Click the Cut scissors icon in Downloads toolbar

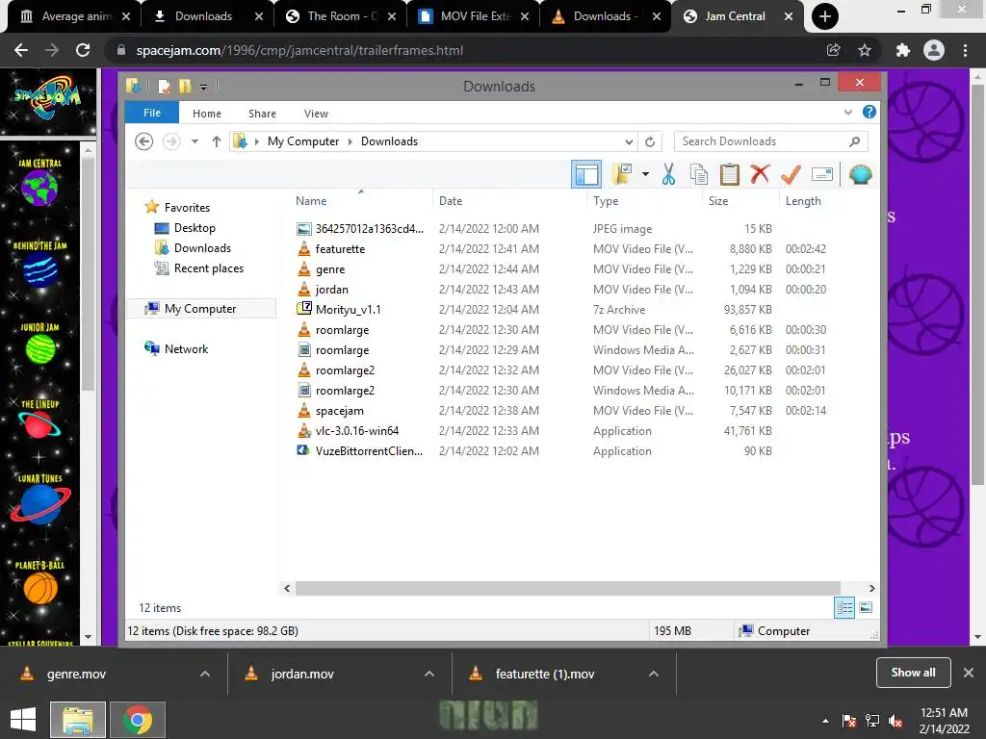pos(668,174)
